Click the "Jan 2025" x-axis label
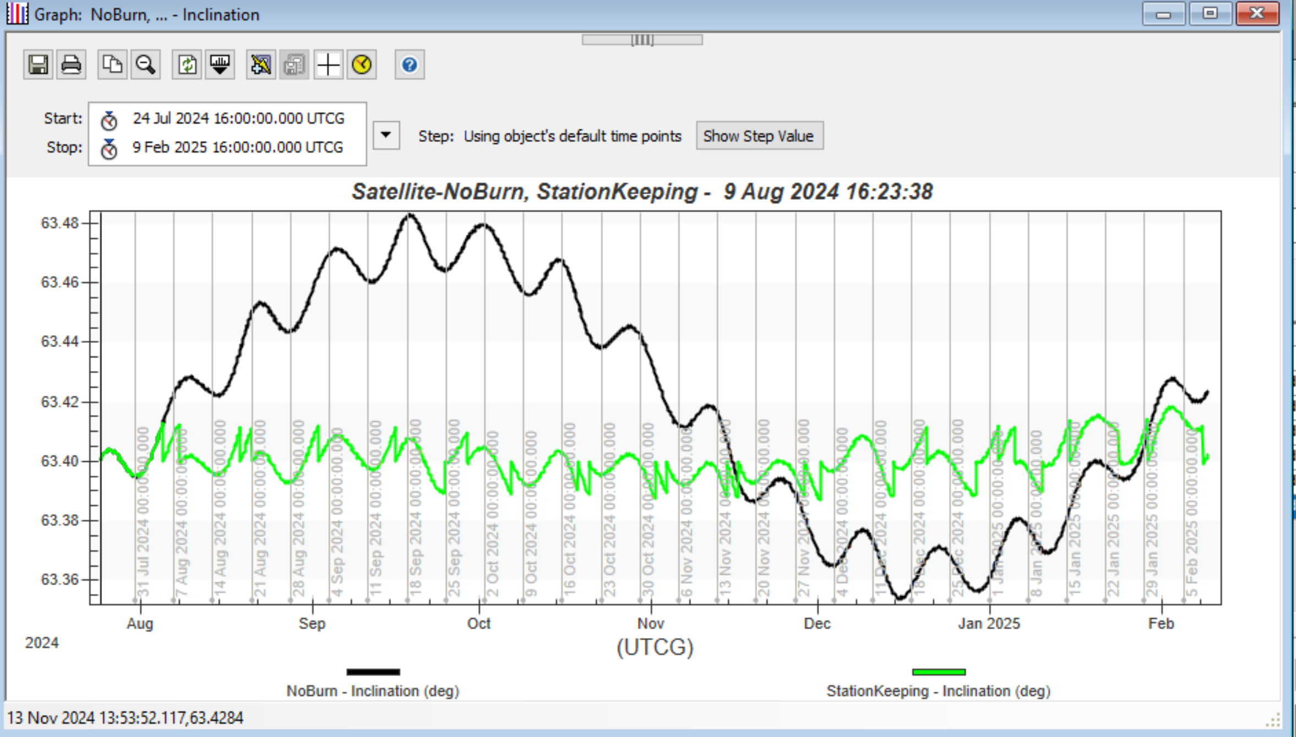This screenshot has height=737, width=1296. 989,624
